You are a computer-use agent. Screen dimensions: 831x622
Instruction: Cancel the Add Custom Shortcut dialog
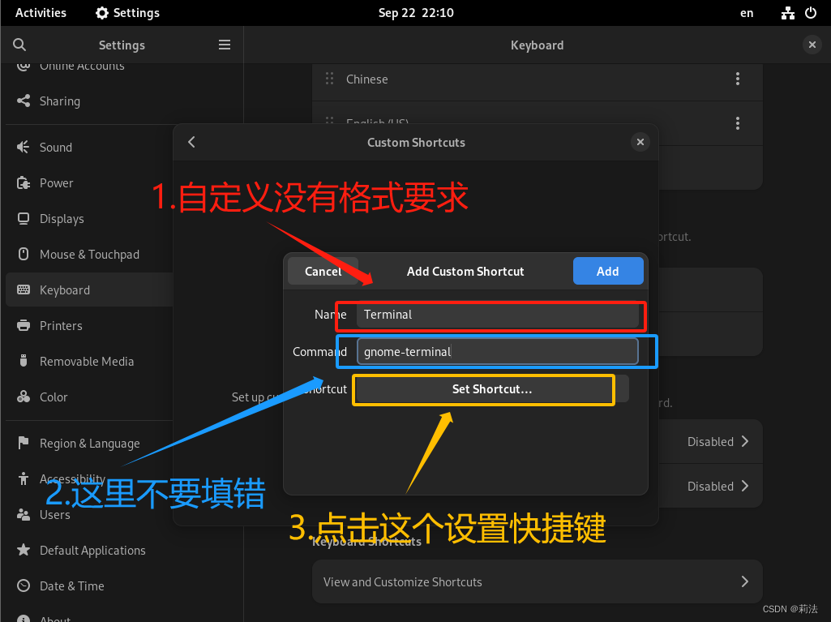coord(323,271)
